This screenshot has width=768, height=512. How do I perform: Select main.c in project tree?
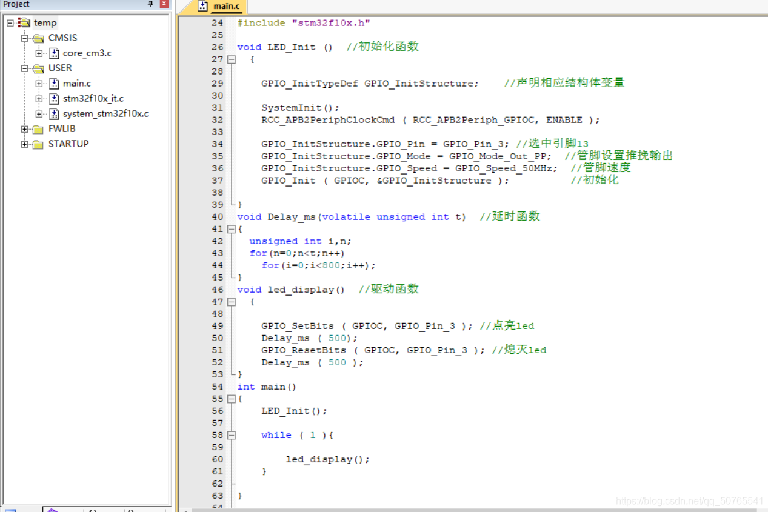(x=77, y=84)
